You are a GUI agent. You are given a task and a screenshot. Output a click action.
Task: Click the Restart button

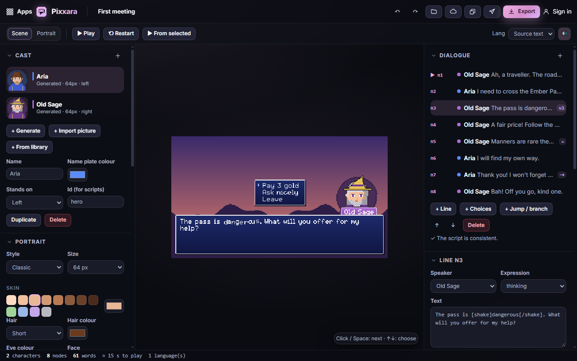[121, 33]
